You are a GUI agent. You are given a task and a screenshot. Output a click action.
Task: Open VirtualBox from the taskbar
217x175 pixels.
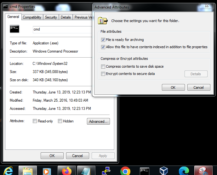[164, 171]
